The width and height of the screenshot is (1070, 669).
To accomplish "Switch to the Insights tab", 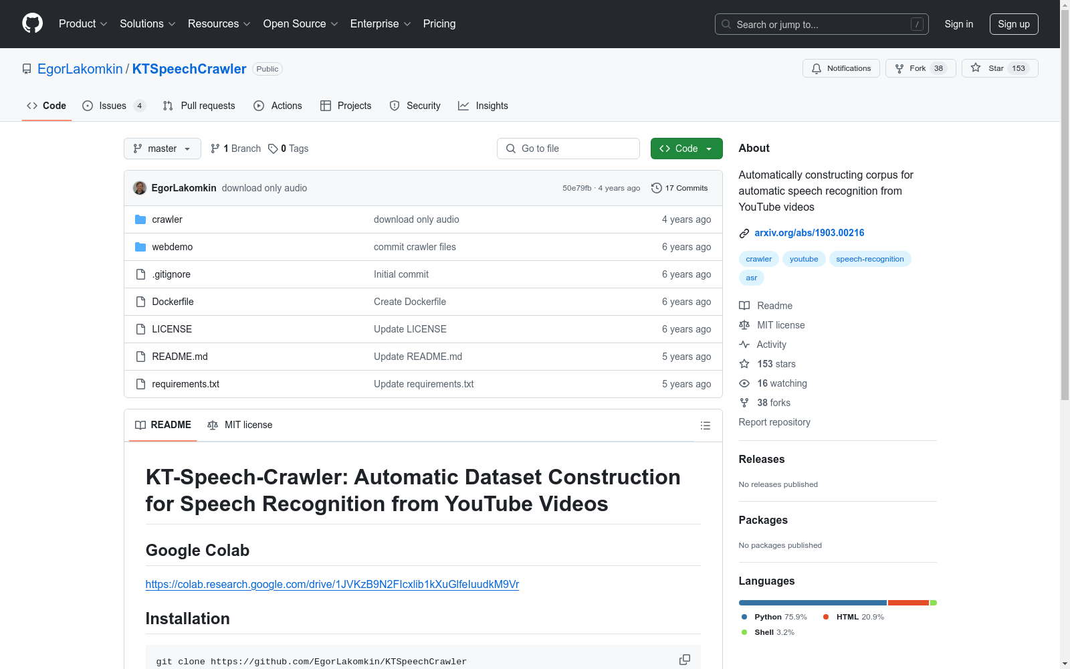I will click(x=483, y=106).
